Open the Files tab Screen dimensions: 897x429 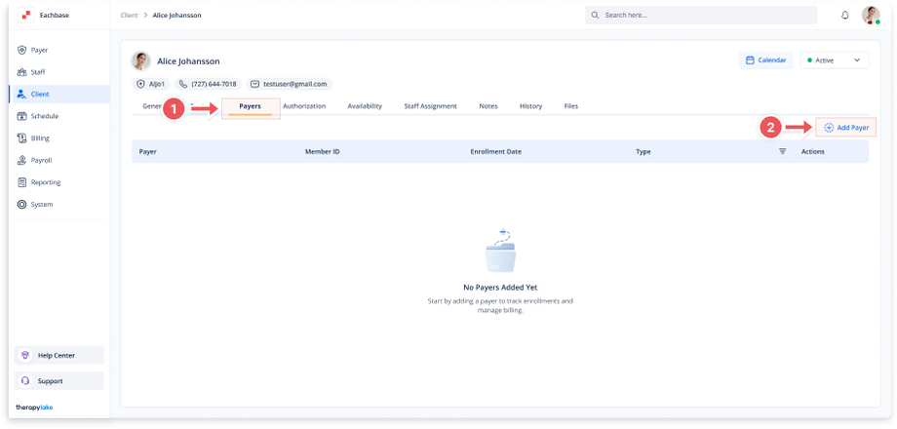571,106
